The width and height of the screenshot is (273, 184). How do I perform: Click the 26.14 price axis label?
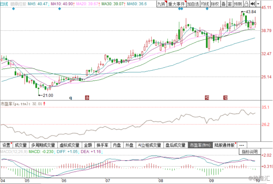tap(266, 77)
